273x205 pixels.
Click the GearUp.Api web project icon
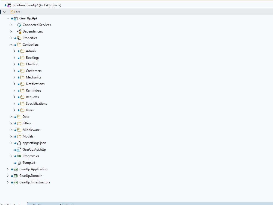[x=16, y=18]
